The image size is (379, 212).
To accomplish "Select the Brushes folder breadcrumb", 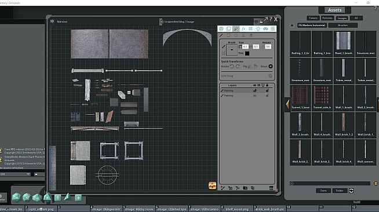I will [342, 25].
